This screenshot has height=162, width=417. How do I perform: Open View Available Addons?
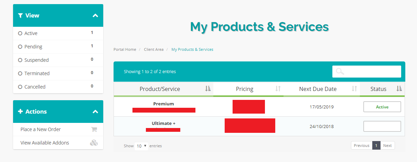[45, 143]
